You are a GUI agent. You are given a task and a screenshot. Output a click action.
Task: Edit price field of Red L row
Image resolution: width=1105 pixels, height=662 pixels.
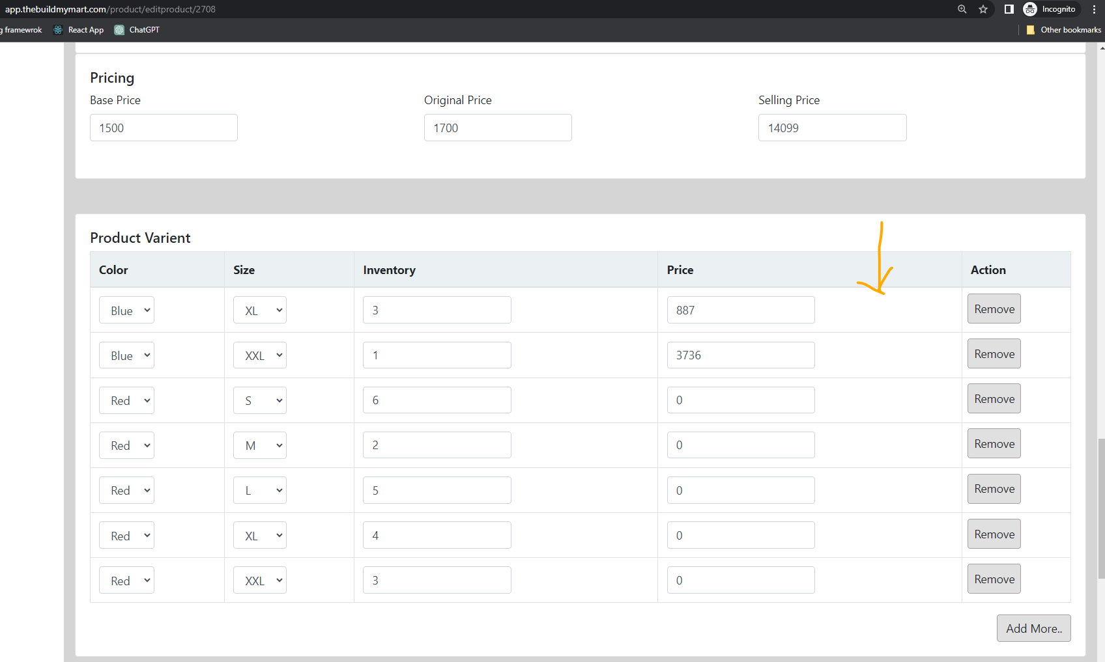[x=741, y=490]
